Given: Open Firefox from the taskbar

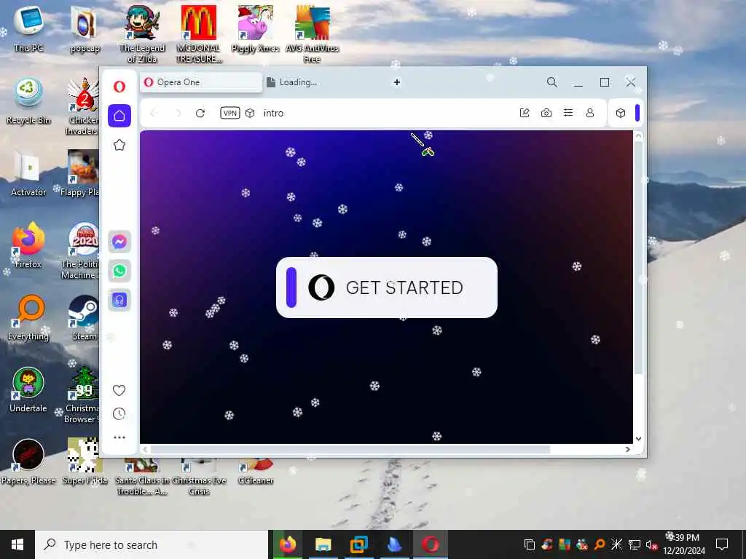Looking at the screenshot, I should (x=287, y=544).
